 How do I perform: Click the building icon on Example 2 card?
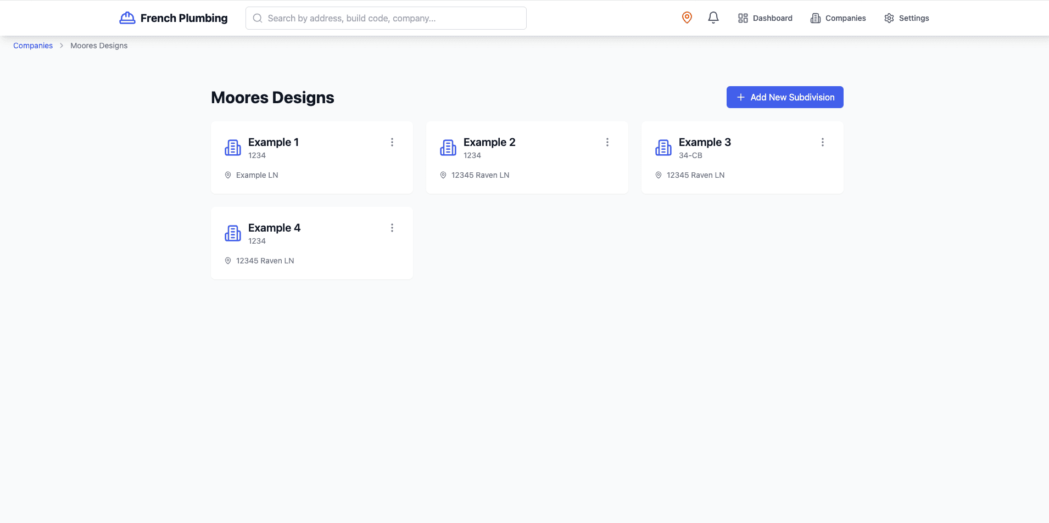(448, 148)
